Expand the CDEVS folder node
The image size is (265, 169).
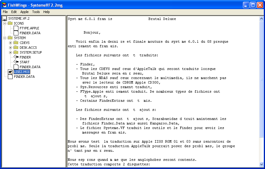(x=11, y=43)
